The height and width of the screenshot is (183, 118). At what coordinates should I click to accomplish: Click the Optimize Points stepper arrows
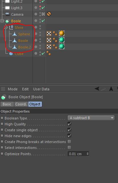(87, 154)
